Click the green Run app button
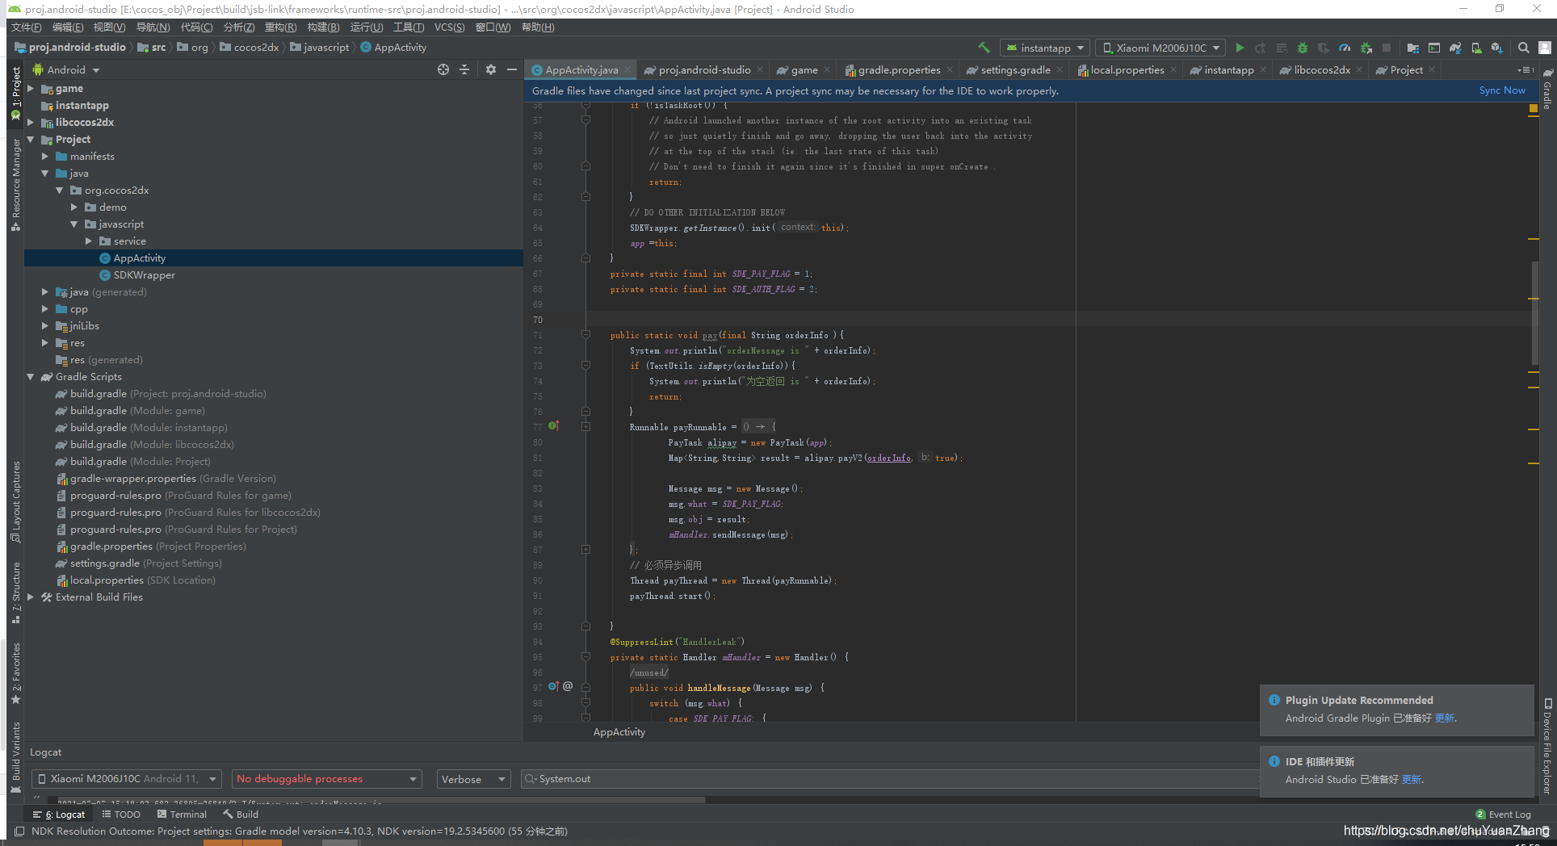The image size is (1557, 846). coord(1240,48)
